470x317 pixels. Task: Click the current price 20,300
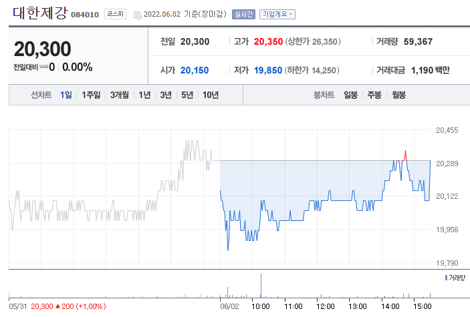pos(42,49)
